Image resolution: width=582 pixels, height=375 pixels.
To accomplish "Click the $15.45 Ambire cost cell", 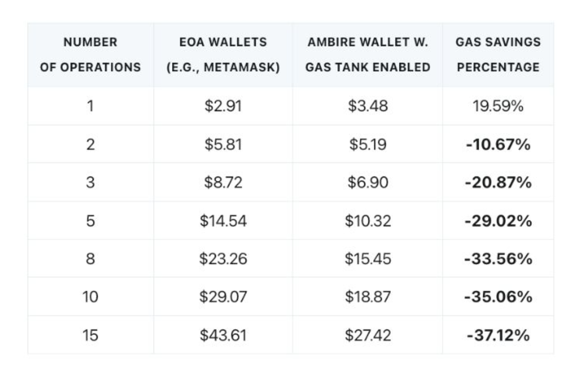I will coord(368,259).
